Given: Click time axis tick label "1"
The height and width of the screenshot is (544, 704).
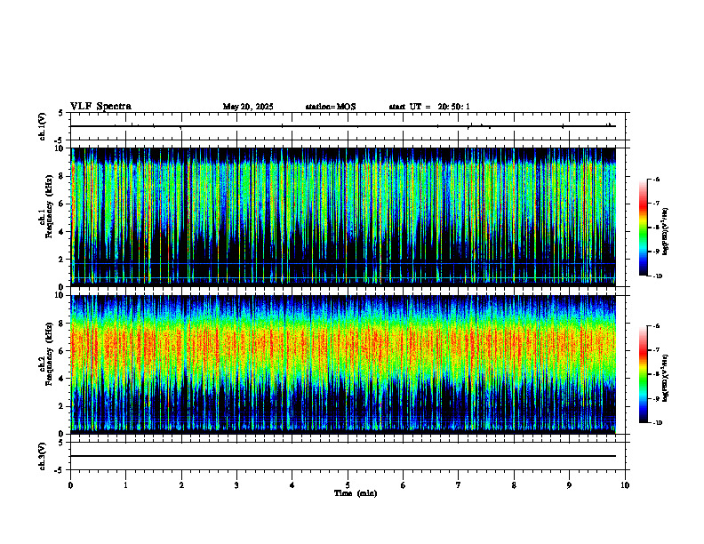Looking at the screenshot, I should click(125, 485).
